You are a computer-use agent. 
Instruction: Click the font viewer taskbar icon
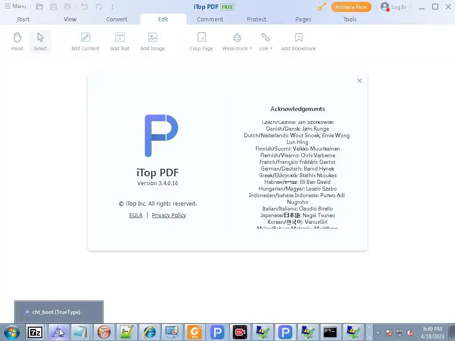pyautogui.click(x=59, y=332)
